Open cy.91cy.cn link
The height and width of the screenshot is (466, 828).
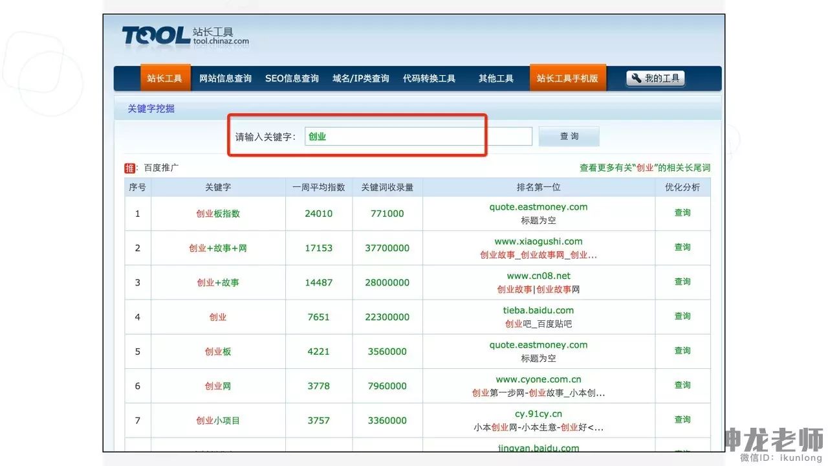point(538,414)
